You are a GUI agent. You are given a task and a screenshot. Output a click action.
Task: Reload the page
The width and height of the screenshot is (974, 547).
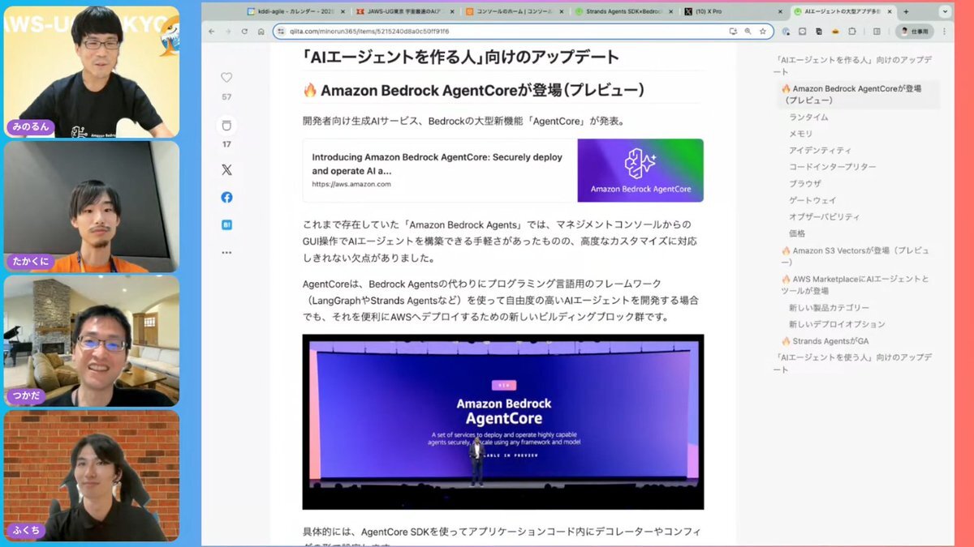244,31
